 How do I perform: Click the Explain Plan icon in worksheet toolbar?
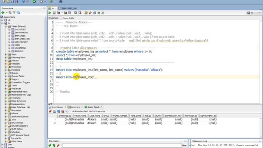58,13
